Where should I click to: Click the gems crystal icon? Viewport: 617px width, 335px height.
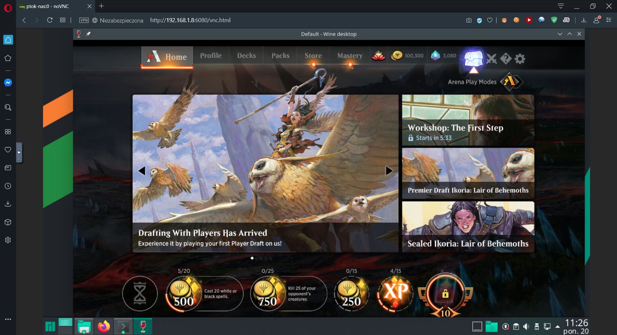point(435,56)
